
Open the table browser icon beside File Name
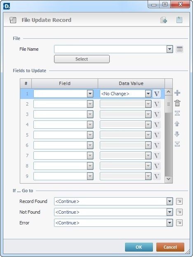[x=179, y=49]
